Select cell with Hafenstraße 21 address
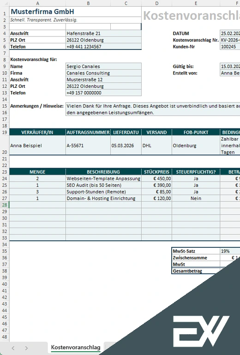This screenshot has height=355, width=240. click(103, 33)
